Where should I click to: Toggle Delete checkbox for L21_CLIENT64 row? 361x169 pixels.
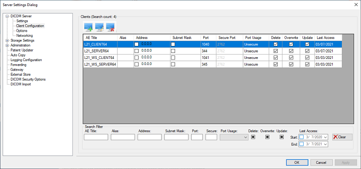point(275,44)
